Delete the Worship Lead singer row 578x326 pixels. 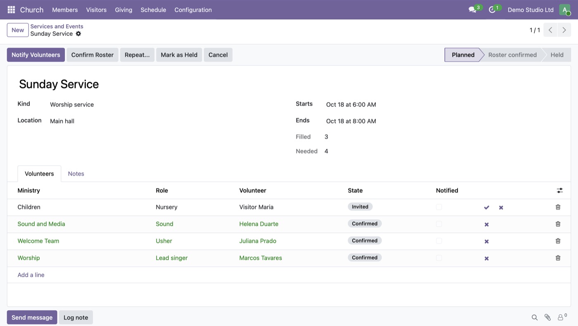[558, 258]
